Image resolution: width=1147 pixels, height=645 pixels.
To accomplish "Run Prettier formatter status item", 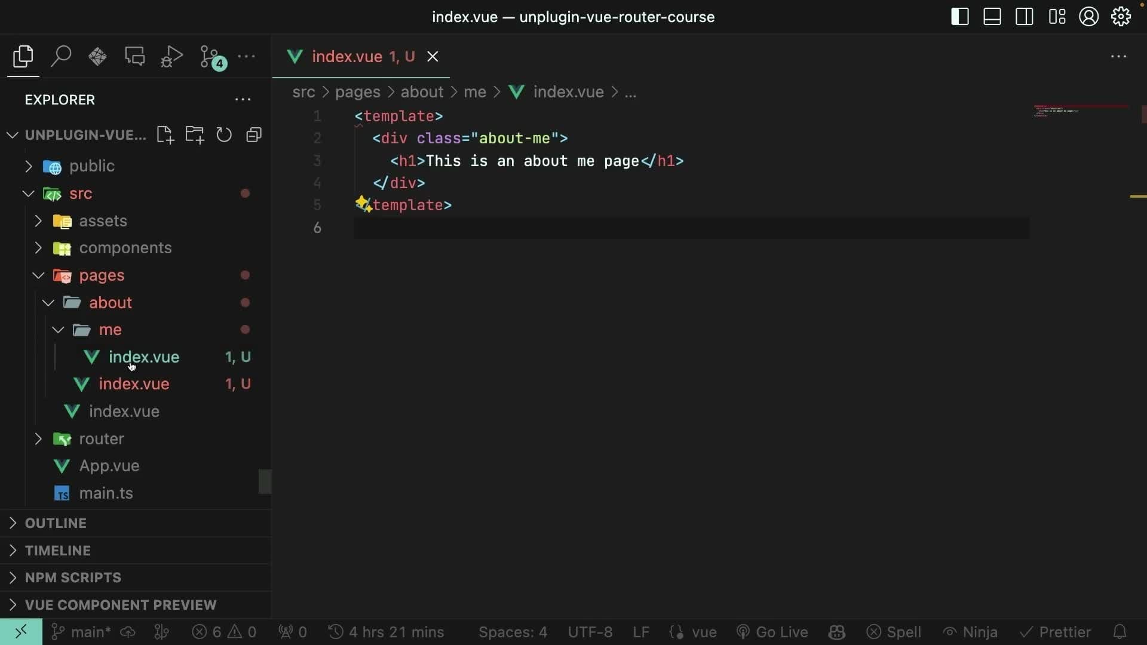I will 1055,632.
